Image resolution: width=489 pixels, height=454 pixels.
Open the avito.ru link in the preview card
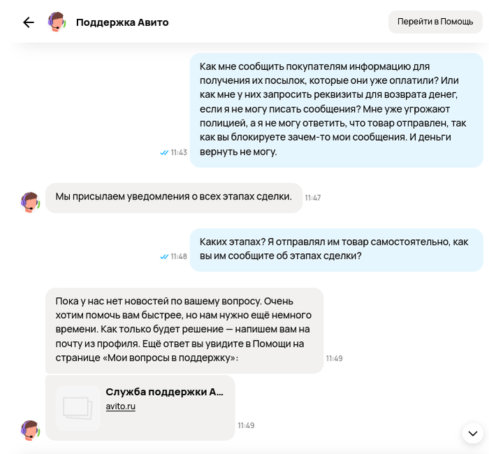[120, 406]
